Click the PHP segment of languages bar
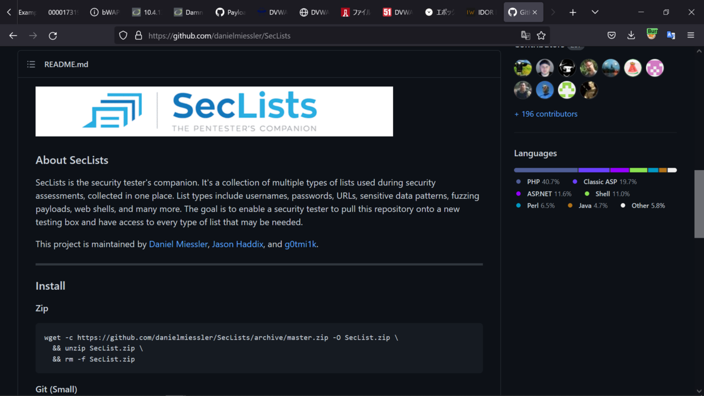This screenshot has height=396, width=704. click(546, 170)
